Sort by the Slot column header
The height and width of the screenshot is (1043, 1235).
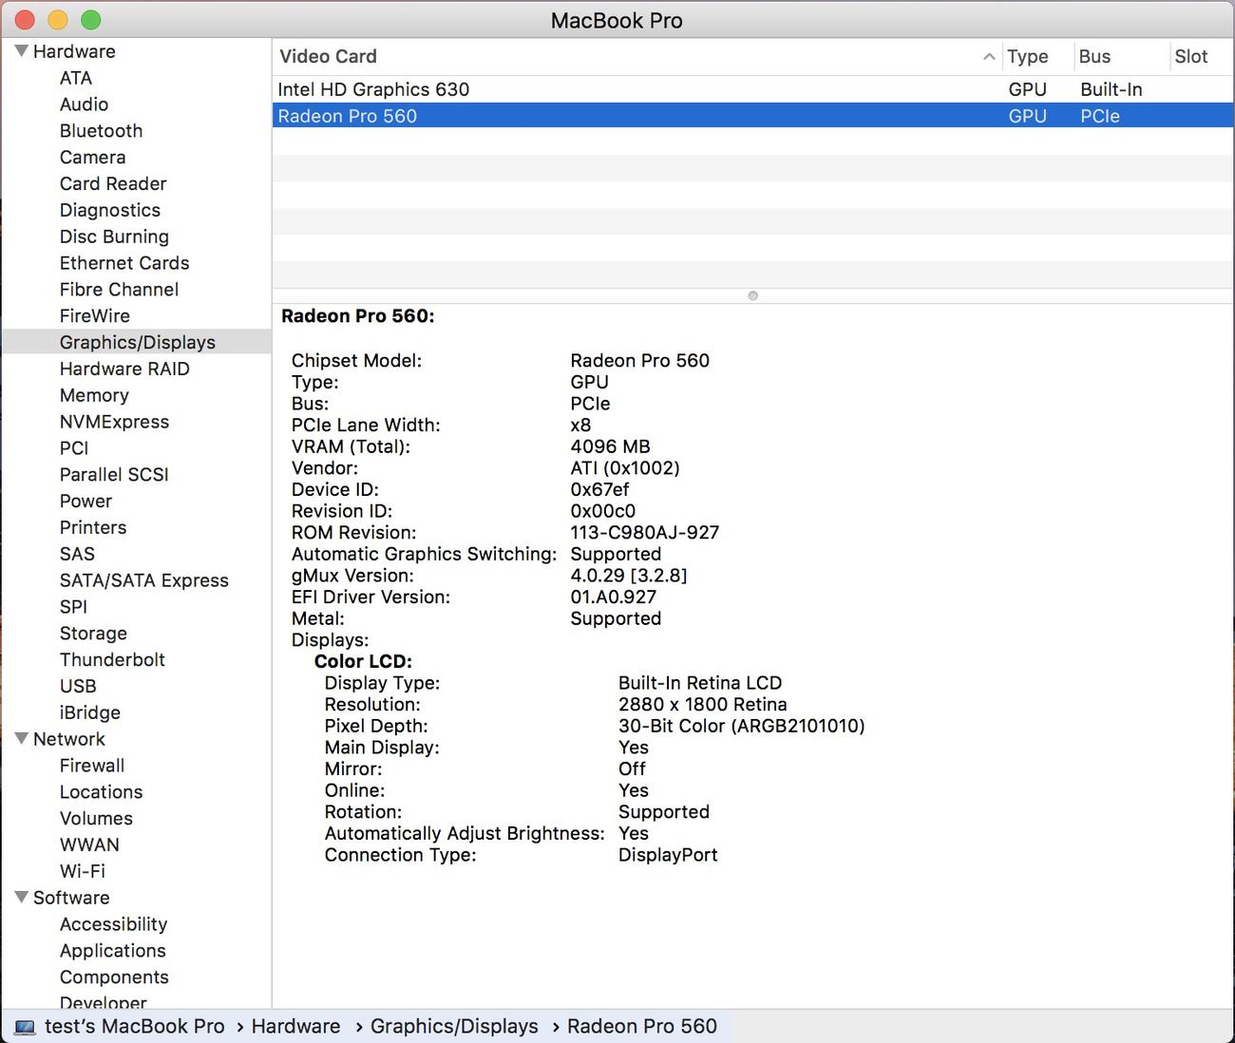(1201, 57)
